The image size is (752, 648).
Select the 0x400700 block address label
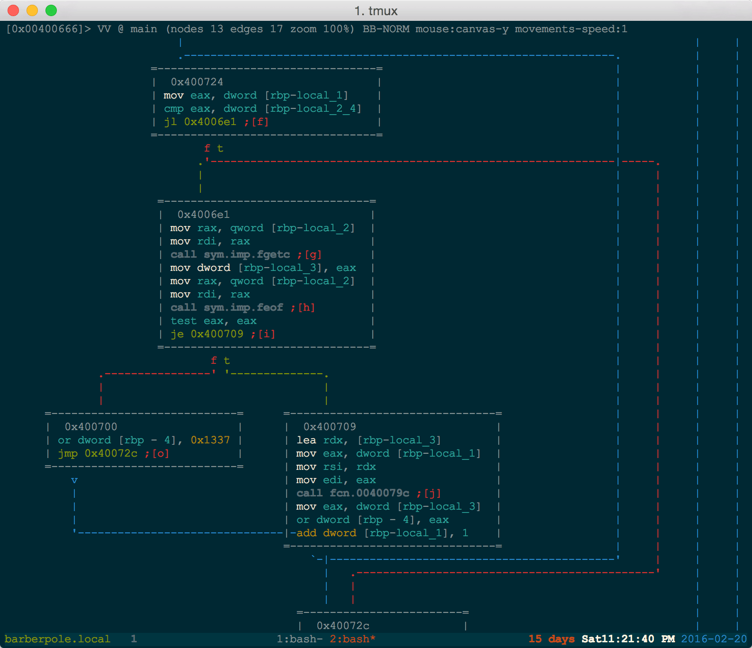tap(91, 427)
